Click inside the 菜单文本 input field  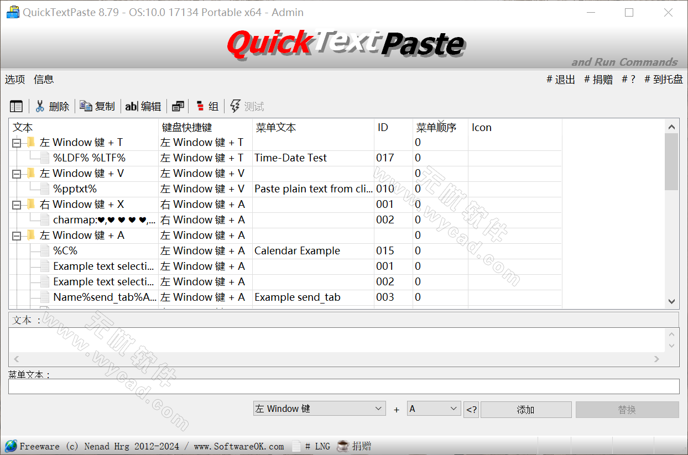(343, 386)
